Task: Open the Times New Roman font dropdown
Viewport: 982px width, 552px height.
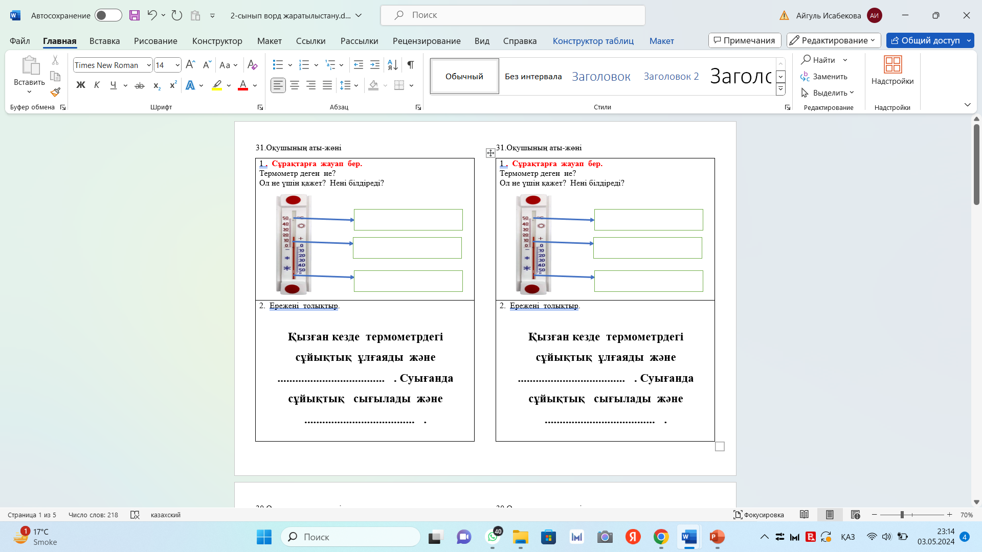Action: tap(149, 65)
